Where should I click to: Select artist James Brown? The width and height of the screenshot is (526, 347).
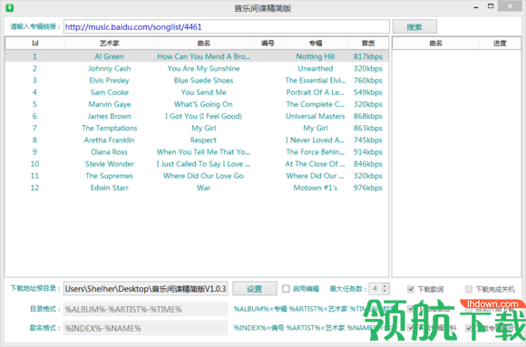pos(110,116)
